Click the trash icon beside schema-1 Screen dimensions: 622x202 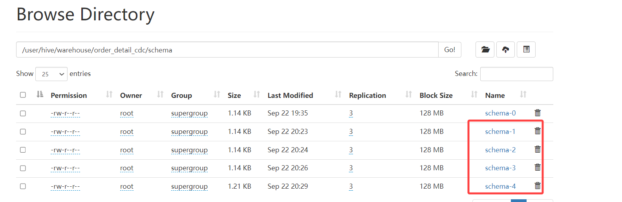[538, 131]
